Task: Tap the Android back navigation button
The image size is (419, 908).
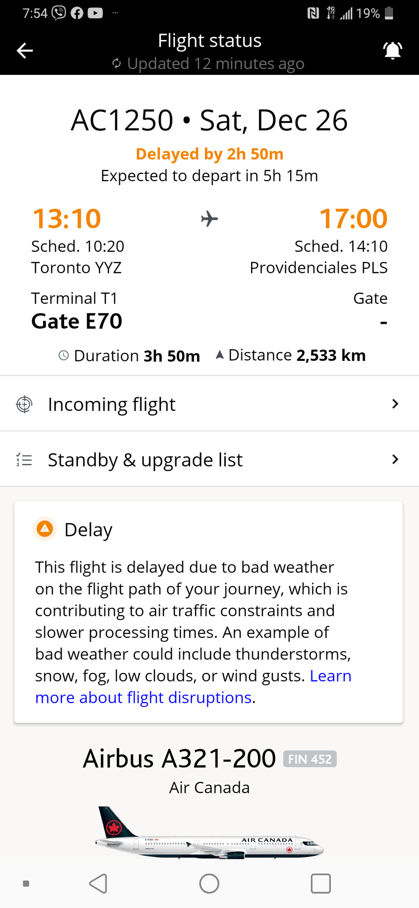Action: pyautogui.click(x=98, y=883)
